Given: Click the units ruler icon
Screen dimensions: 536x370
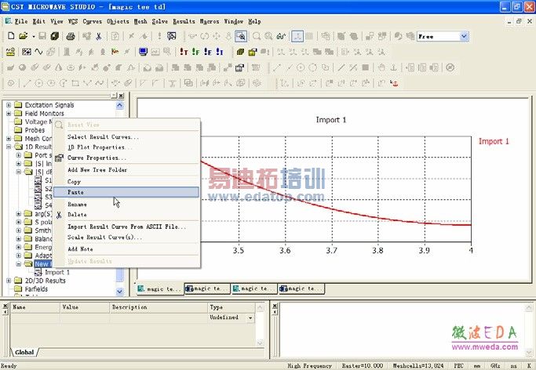Looking at the screenshot, I should click(11, 52).
